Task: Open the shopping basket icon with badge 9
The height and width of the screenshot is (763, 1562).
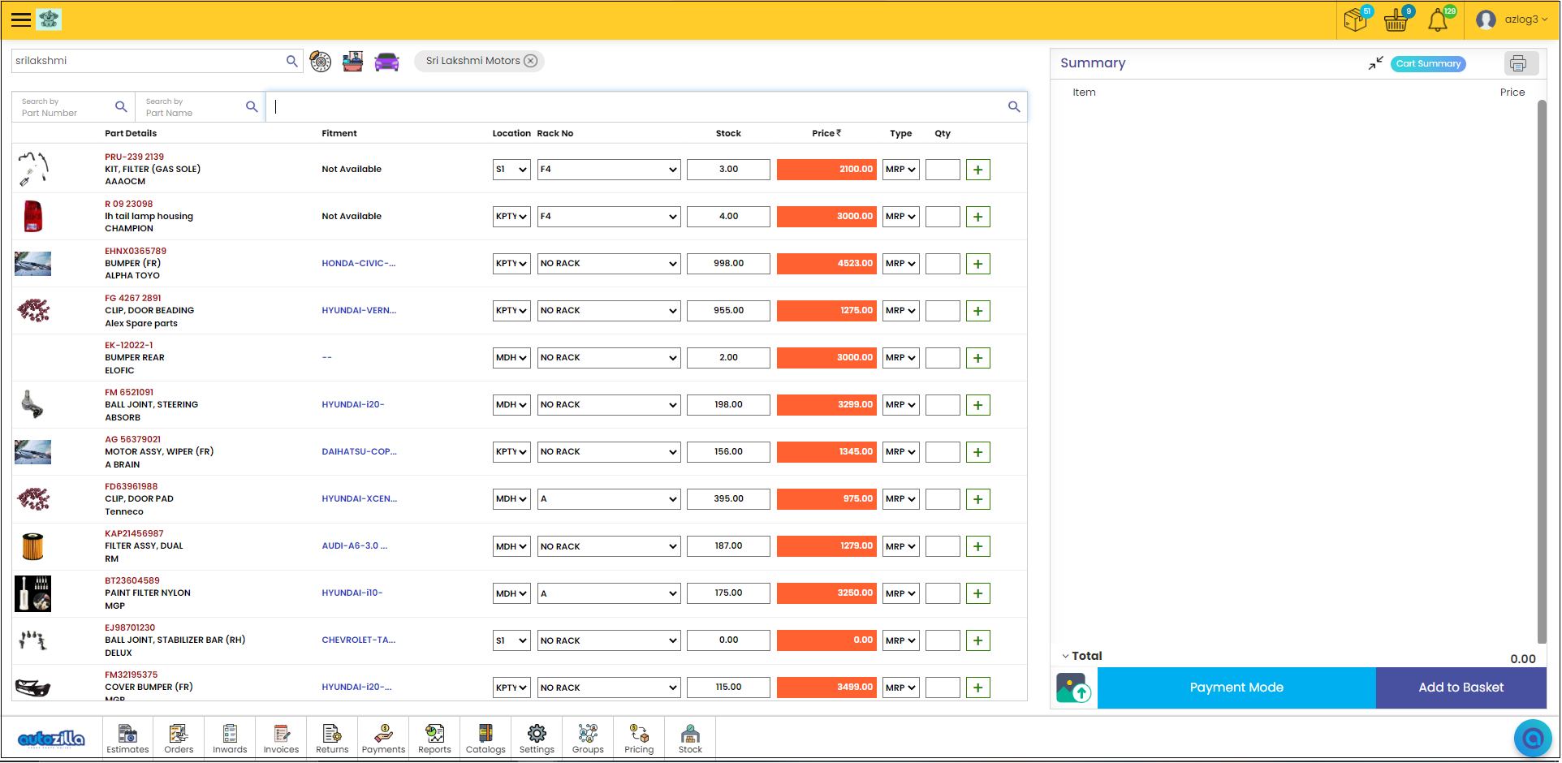Action: pyautogui.click(x=1396, y=19)
